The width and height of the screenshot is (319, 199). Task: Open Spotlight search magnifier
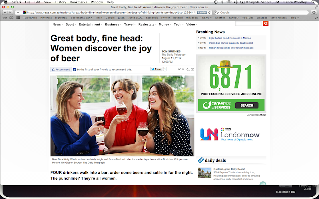pos(313,2)
